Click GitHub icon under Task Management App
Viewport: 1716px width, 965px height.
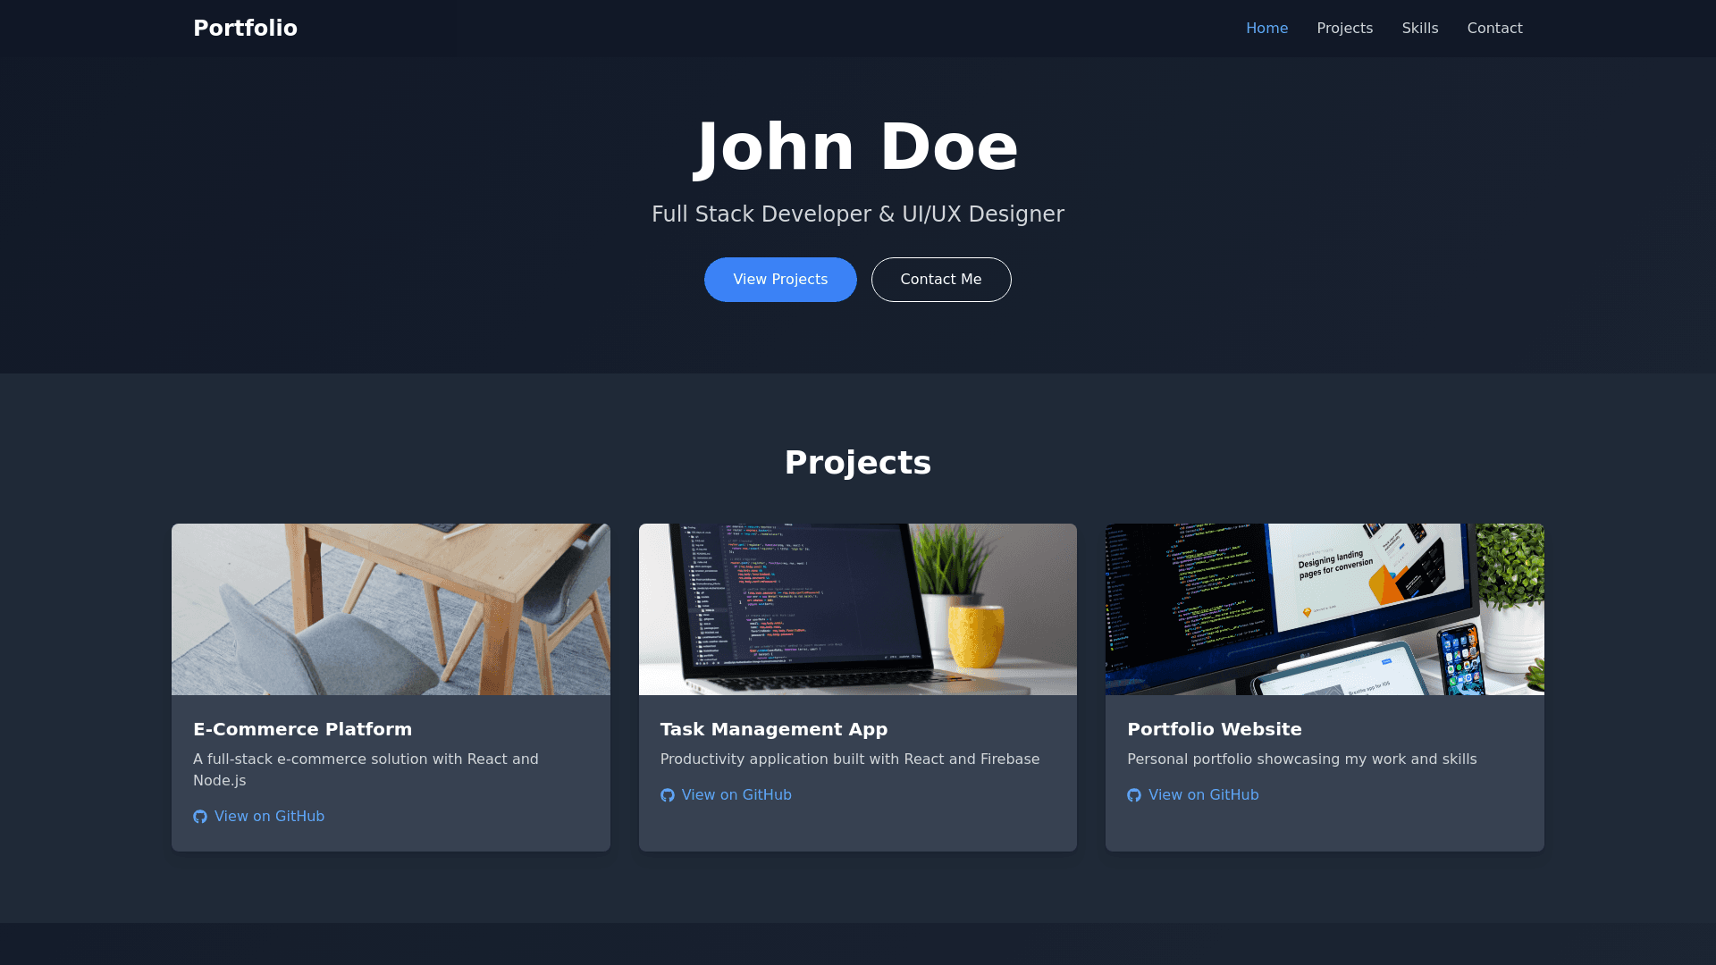(668, 795)
